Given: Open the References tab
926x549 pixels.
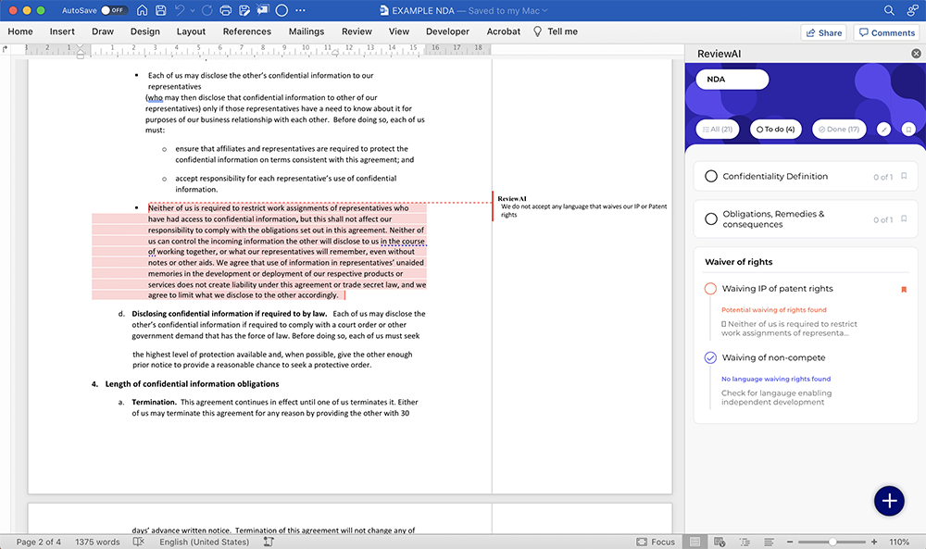Looking at the screenshot, I should [x=247, y=31].
